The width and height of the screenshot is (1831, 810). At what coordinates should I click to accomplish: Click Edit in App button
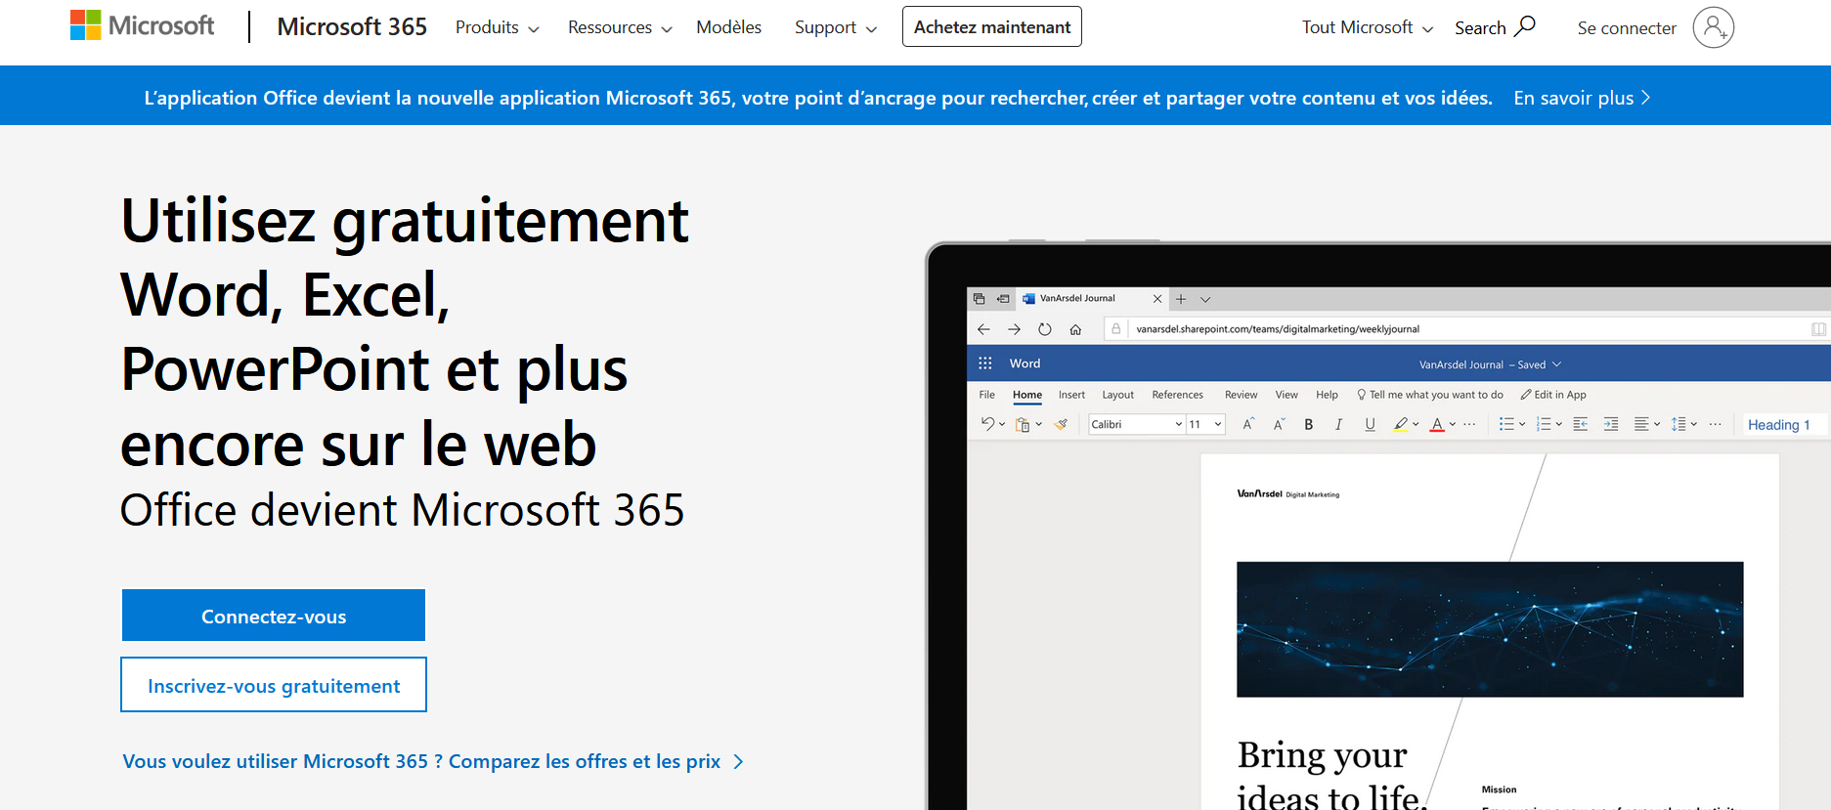(x=1553, y=395)
